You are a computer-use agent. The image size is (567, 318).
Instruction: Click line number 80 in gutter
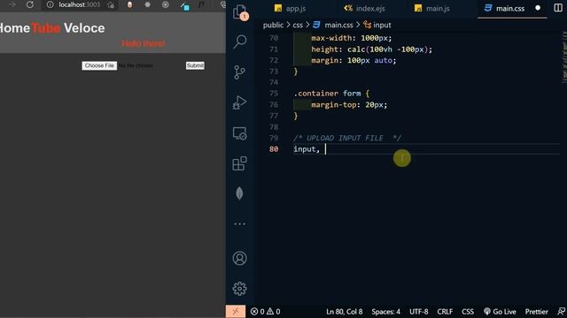coord(274,149)
